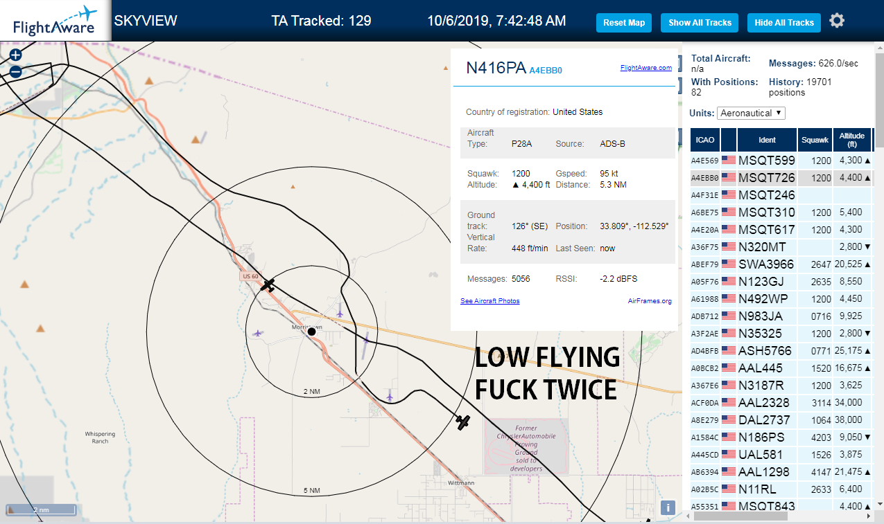Click the US flag icon in the DAL2737 row
Image resolution: width=884 pixels, height=524 pixels.
coord(728,419)
